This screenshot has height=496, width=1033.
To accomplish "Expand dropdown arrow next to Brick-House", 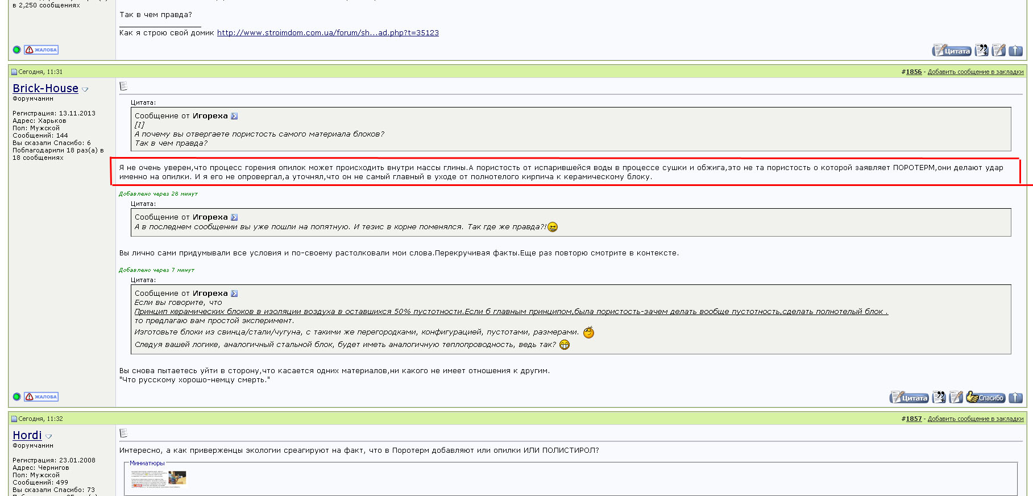I will [85, 90].
